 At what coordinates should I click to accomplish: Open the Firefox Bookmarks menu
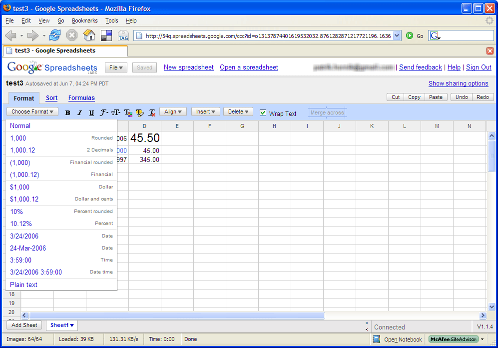[x=84, y=20]
